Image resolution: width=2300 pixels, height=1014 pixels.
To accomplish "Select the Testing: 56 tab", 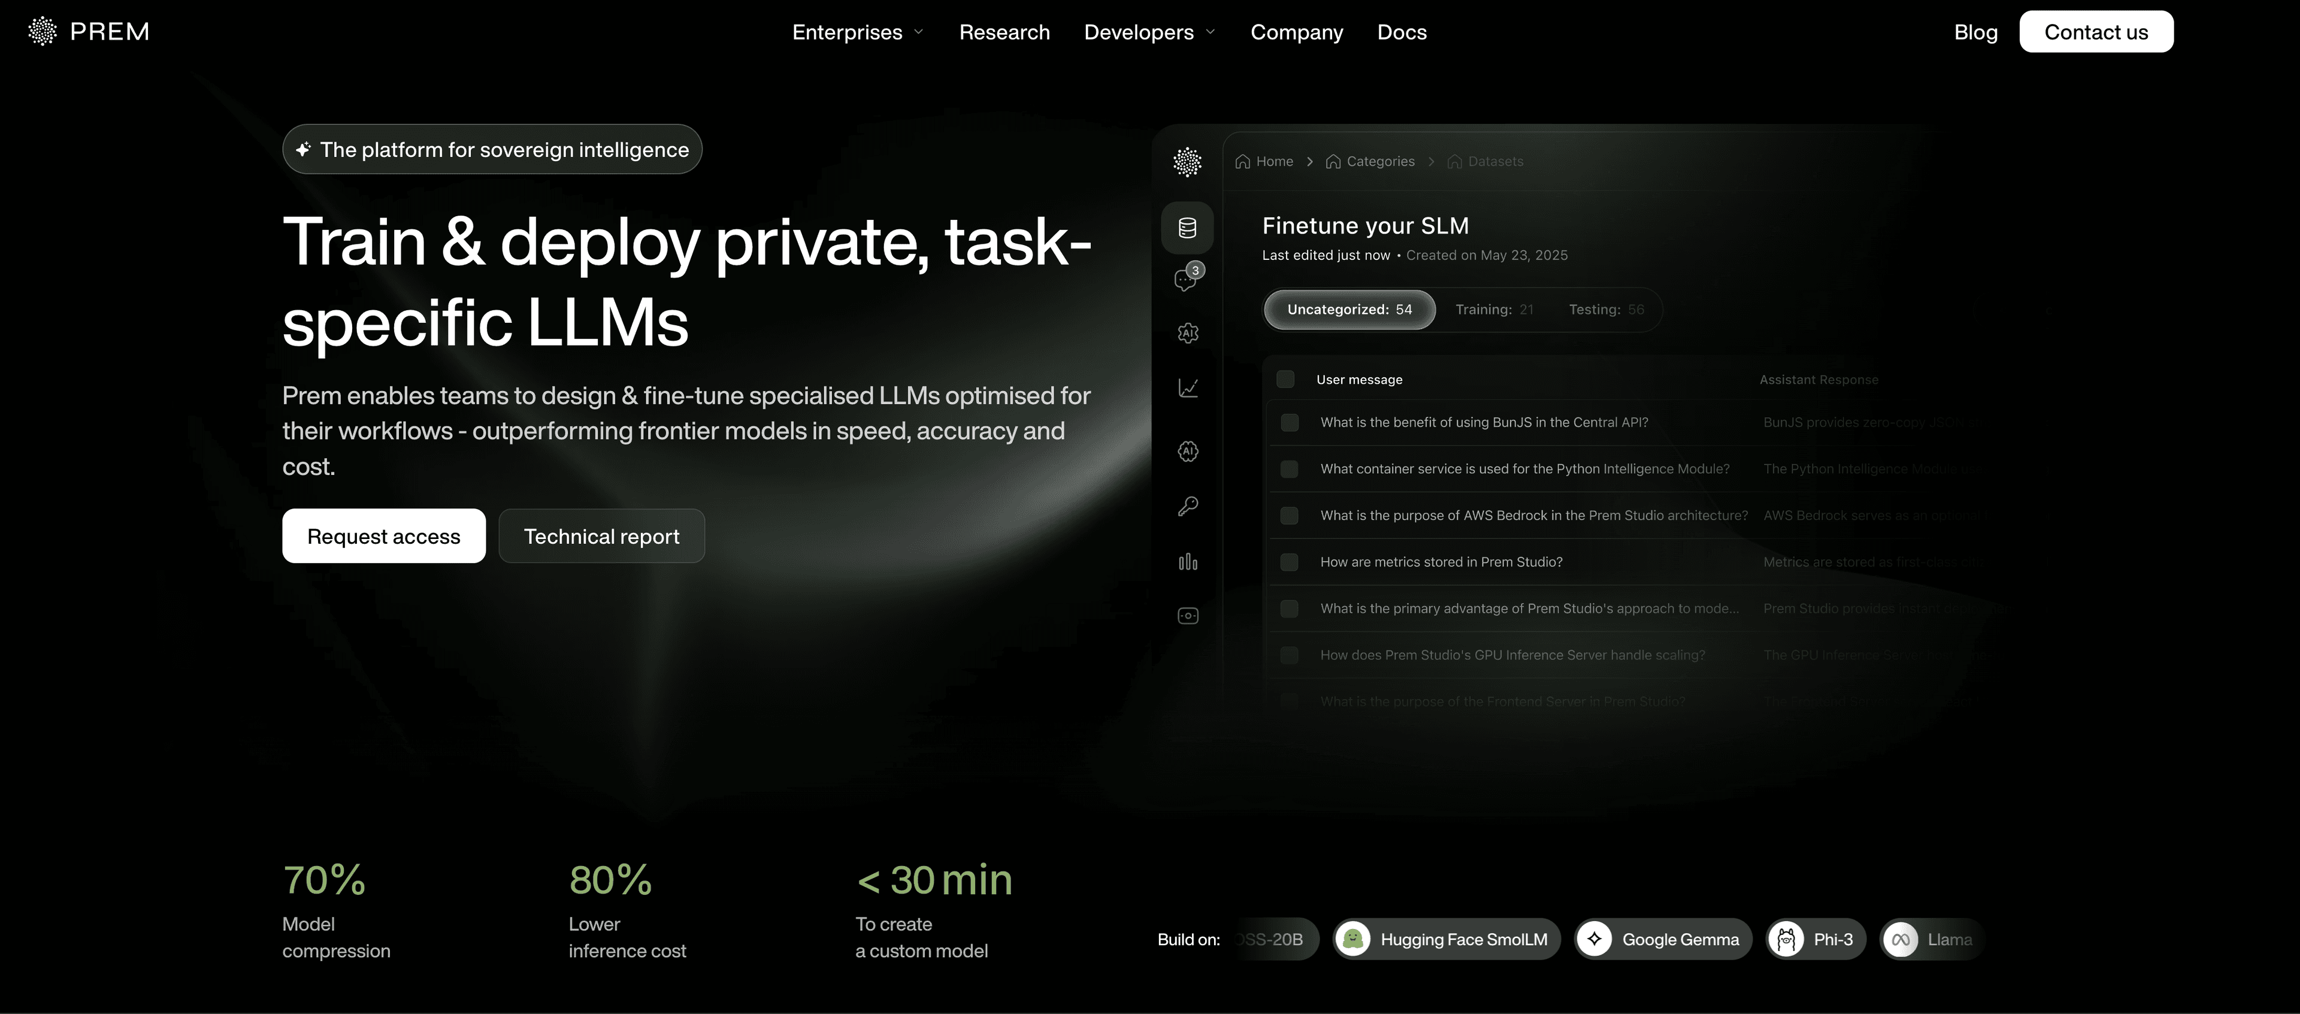I will coord(1606,310).
